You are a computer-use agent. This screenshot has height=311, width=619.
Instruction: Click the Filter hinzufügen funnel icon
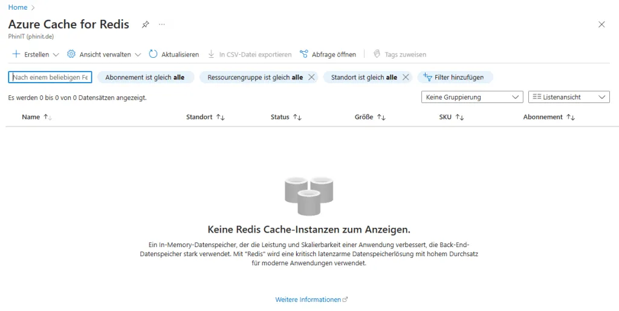[427, 77]
